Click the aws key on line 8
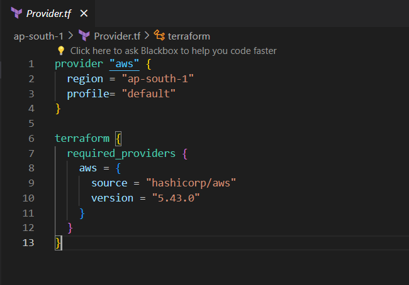409x285 pixels. coord(88,168)
